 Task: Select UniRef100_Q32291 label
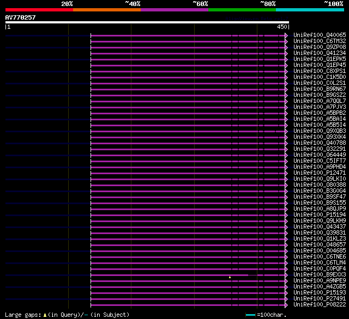[320, 149]
